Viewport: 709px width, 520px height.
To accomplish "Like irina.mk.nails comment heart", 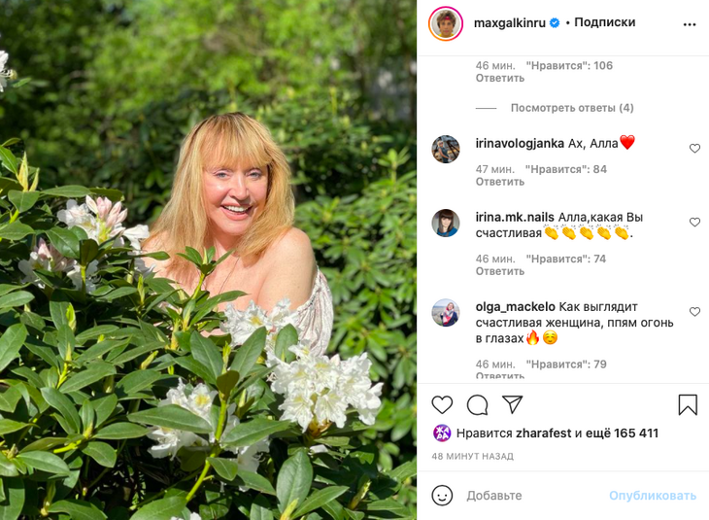I will click(x=694, y=223).
